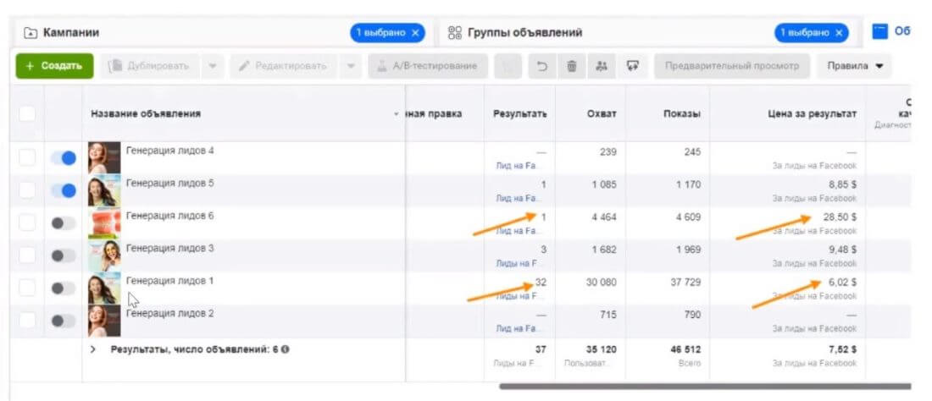Check the select-all checkbox in table header

tap(27, 113)
